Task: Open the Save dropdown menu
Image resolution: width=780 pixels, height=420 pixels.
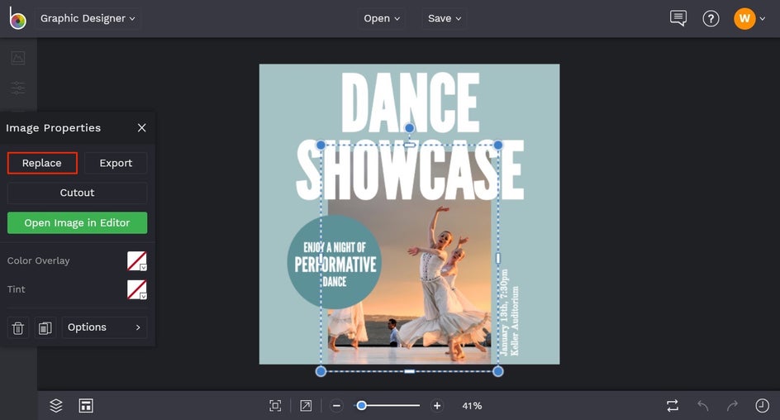Action: [445, 18]
